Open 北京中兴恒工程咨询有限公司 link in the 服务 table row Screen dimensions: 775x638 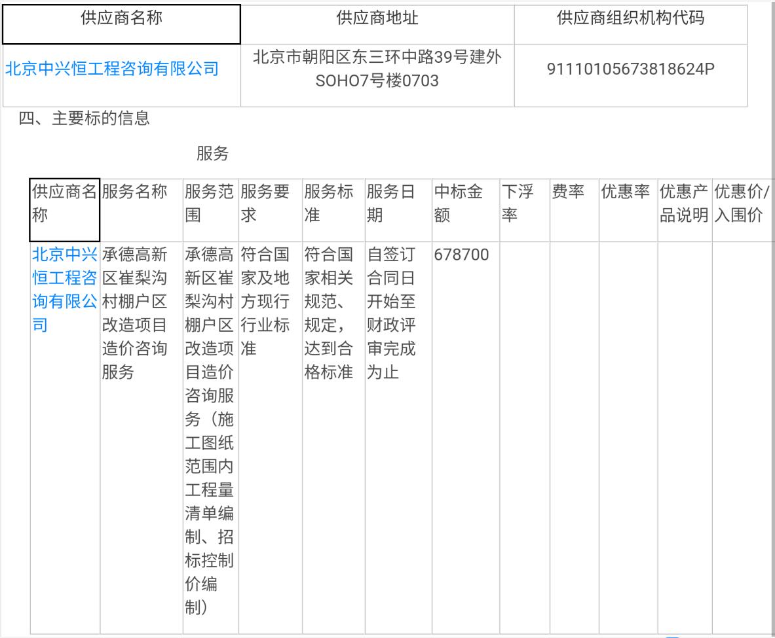click(x=64, y=289)
